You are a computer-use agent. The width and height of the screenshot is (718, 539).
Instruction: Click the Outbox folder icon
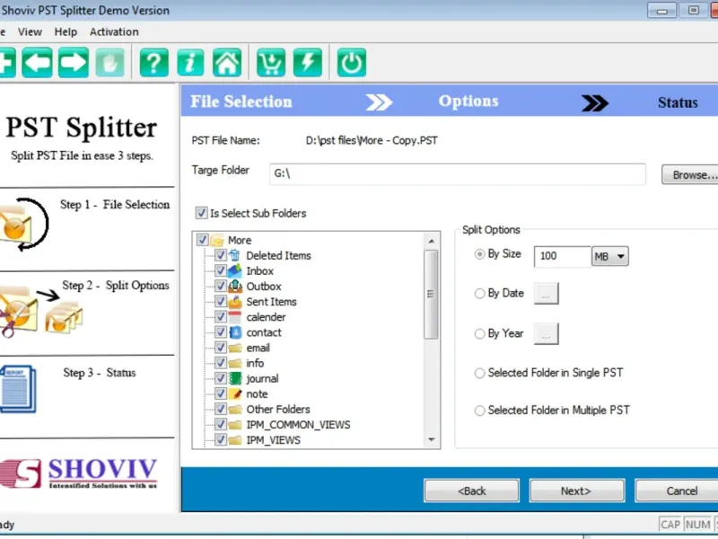tap(234, 286)
